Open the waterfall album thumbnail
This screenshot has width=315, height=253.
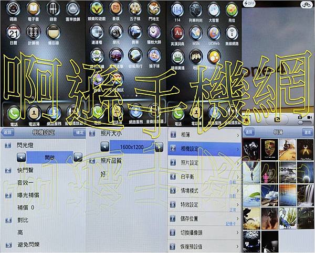tap(306, 195)
